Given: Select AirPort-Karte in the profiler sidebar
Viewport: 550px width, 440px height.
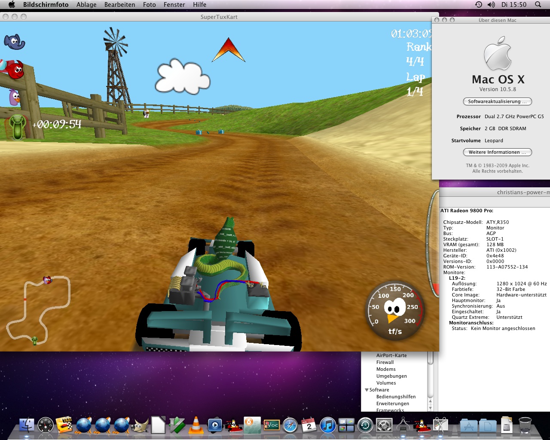Looking at the screenshot, I should click(391, 355).
